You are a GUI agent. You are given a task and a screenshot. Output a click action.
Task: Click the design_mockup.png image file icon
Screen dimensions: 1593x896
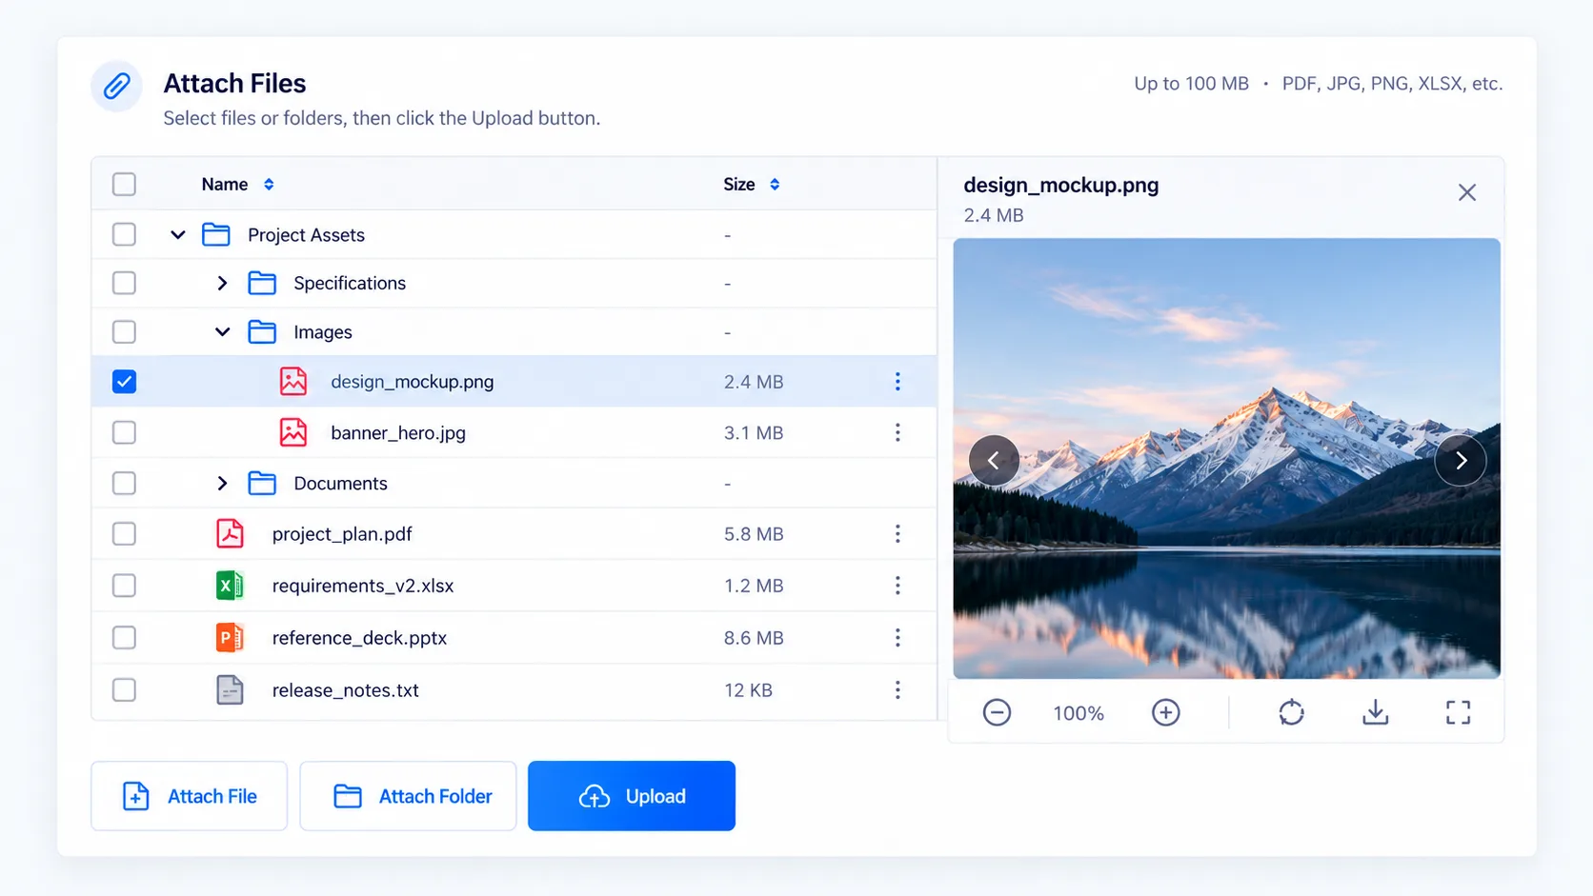(x=293, y=381)
